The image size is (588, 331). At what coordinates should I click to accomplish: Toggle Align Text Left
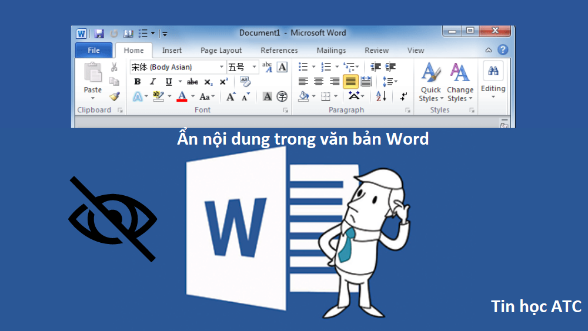tap(303, 82)
